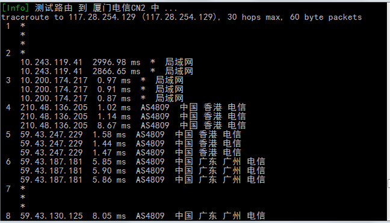
Task: Click the IP address inside the parentheses
Action: [179, 17]
